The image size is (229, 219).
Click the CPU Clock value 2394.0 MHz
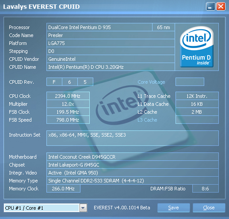68,96
